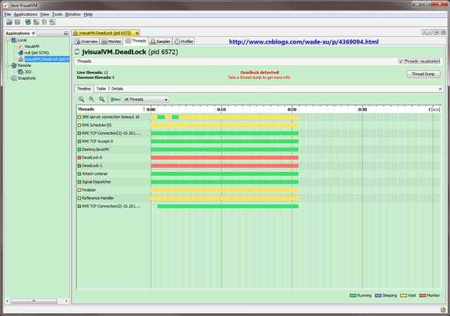Image resolution: width=450 pixels, height=316 pixels.
Task: Click the 'Deadlock detected!' warning text
Action: tap(260, 73)
